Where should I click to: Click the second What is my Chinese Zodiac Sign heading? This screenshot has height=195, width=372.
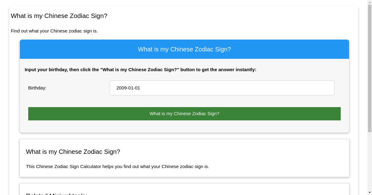click(73, 152)
